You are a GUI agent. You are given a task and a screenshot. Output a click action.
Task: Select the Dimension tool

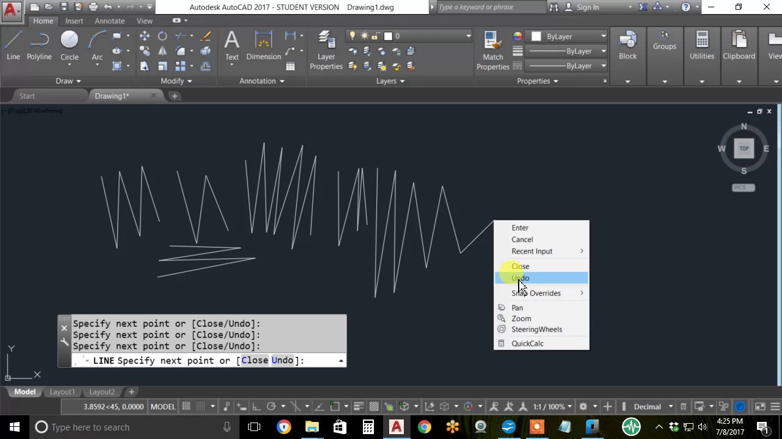pyautogui.click(x=263, y=46)
